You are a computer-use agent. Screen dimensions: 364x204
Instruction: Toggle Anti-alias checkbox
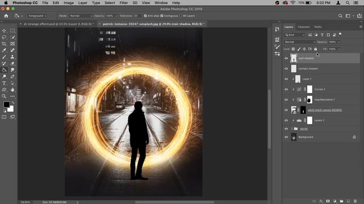click(146, 16)
